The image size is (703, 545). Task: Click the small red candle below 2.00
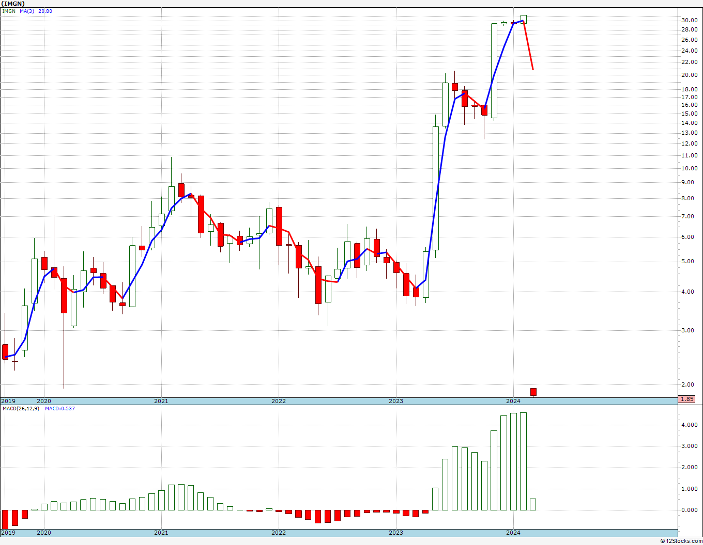[x=533, y=392]
